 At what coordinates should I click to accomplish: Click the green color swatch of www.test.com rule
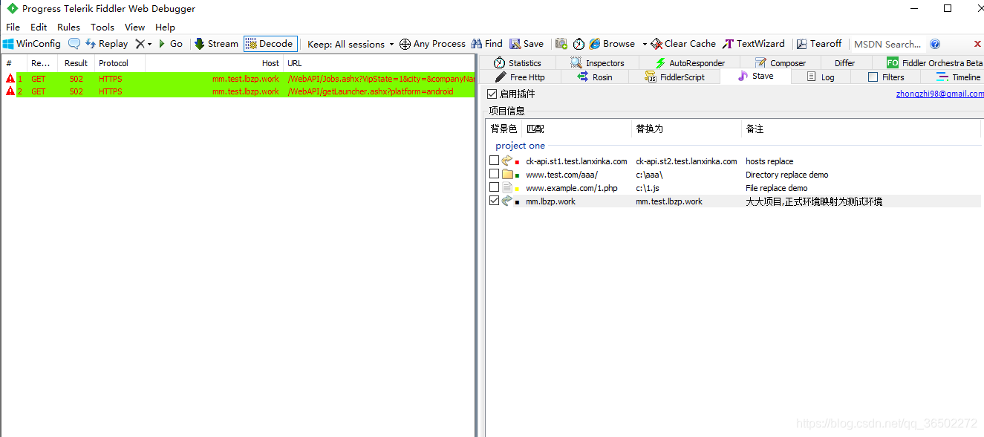[518, 175]
